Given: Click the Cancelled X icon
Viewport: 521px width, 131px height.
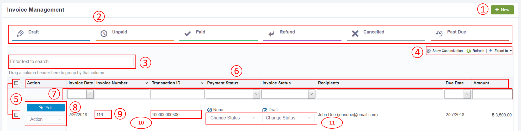Looking at the screenshot, I should (355, 34).
